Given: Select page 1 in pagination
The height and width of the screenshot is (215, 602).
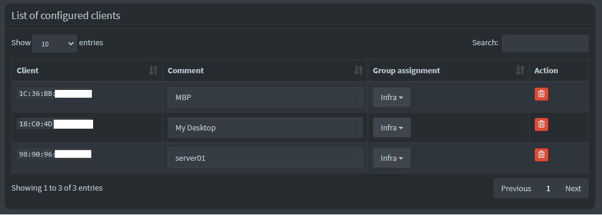Looking at the screenshot, I should 548,188.
